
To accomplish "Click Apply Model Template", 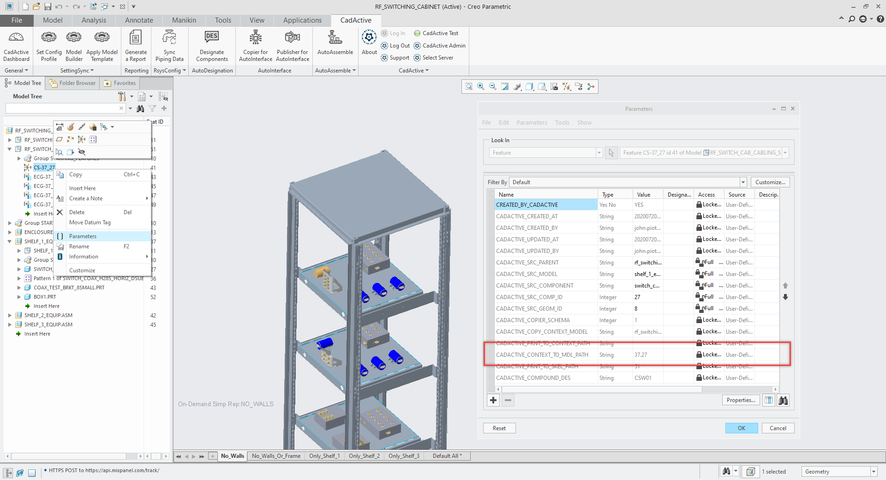I will click(x=102, y=46).
